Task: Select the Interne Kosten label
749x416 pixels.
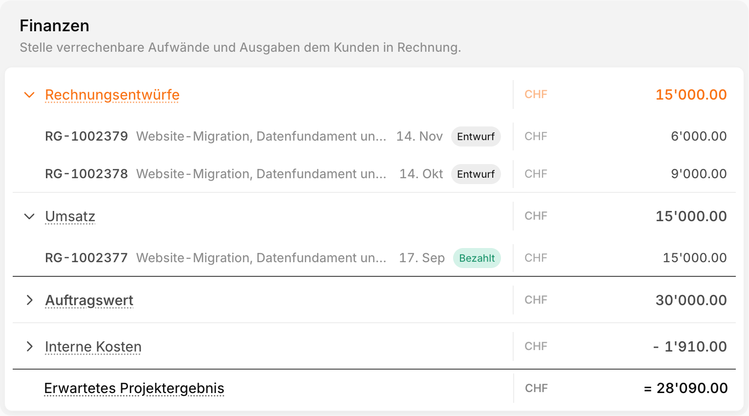Action: tap(93, 347)
